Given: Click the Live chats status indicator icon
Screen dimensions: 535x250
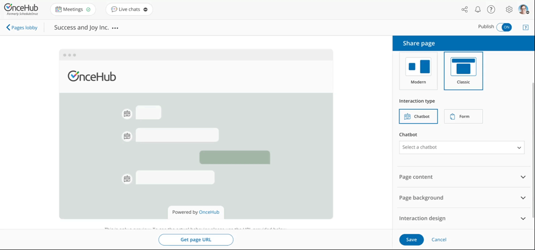Looking at the screenshot, I should pyautogui.click(x=146, y=9).
